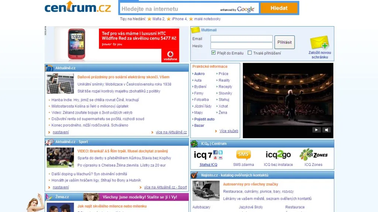Click více na Aktuálně.cz - Sport link
The height and width of the screenshot is (212, 378).
(165, 187)
